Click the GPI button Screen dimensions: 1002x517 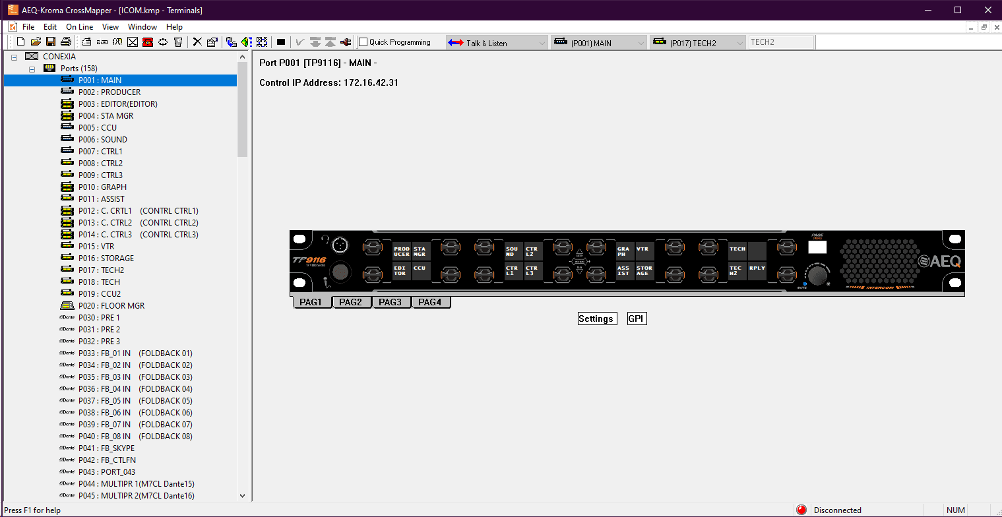pyautogui.click(x=637, y=319)
